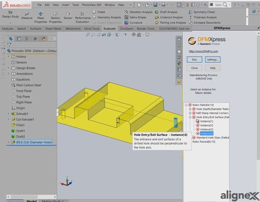Click the DFMXpress Close button

tap(194, 68)
